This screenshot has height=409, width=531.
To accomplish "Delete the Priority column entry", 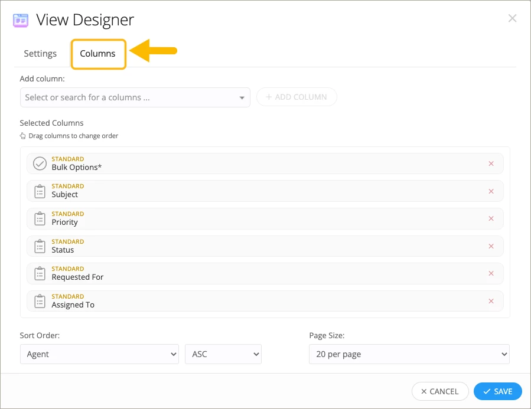I will (x=491, y=218).
